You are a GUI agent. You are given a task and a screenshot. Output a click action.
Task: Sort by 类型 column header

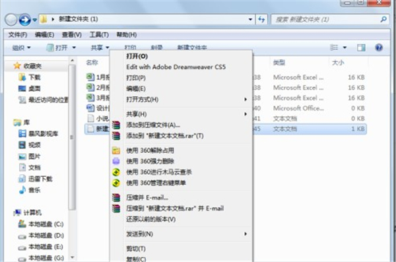point(279,63)
